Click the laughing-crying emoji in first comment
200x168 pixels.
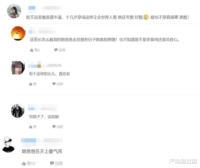(146, 17)
